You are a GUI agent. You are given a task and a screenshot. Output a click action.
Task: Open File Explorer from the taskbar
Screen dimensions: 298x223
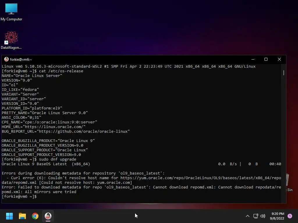(22, 216)
